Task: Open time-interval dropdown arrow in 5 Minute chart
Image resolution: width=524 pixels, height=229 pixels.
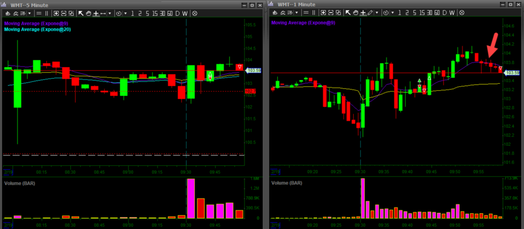Action: (x=125, y=13)
